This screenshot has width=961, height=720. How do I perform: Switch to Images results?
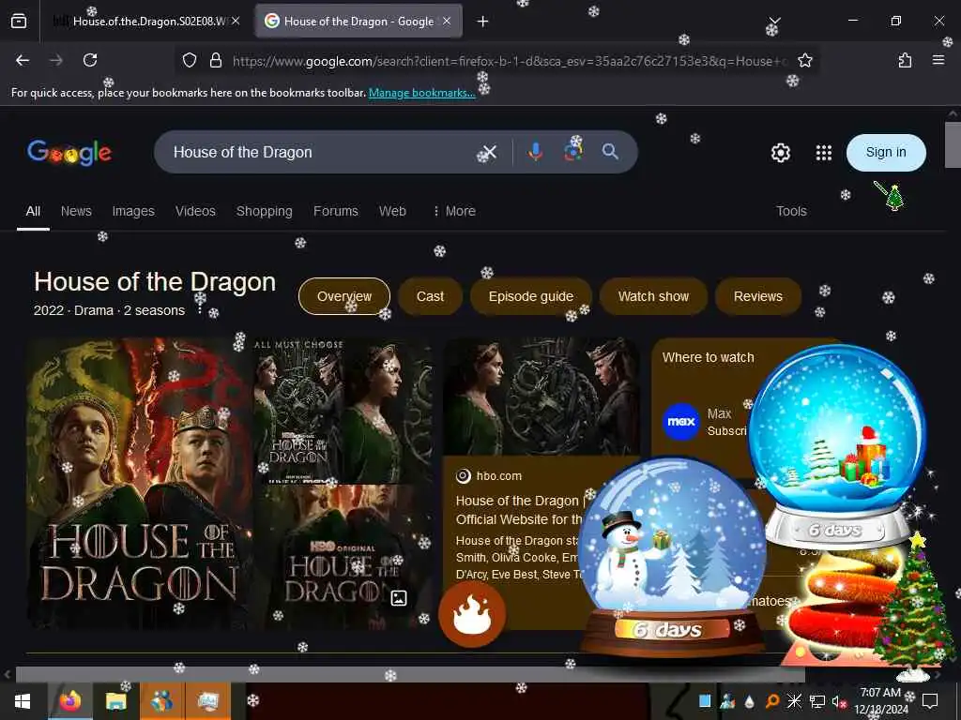pyautogui.click(x=133, y=211)
